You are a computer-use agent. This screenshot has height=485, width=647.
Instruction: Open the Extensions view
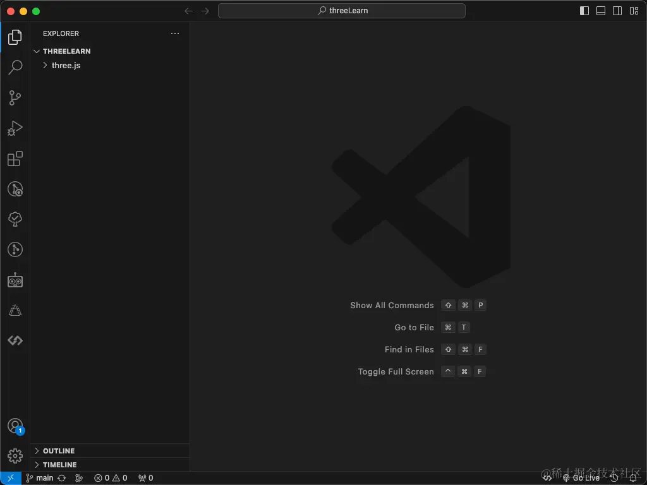tap(15, 159)
